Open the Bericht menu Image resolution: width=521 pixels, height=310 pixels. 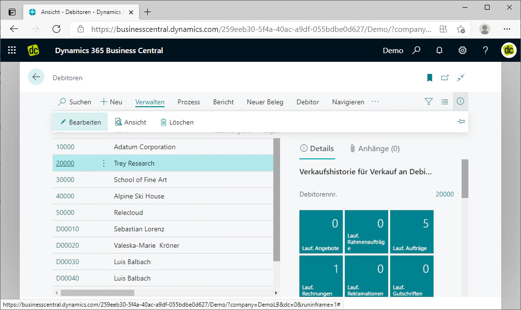[223, 102]
